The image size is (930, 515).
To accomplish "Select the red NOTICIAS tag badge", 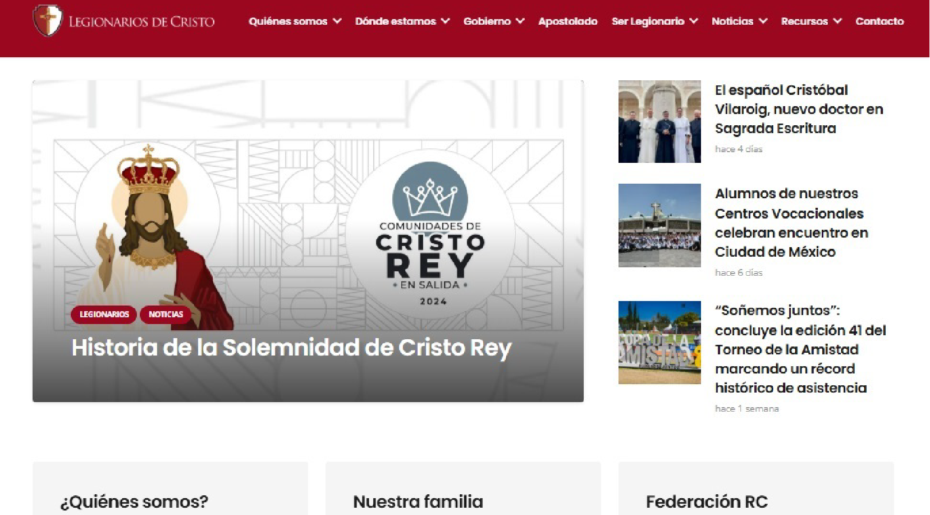I will (x=166, y=315).
